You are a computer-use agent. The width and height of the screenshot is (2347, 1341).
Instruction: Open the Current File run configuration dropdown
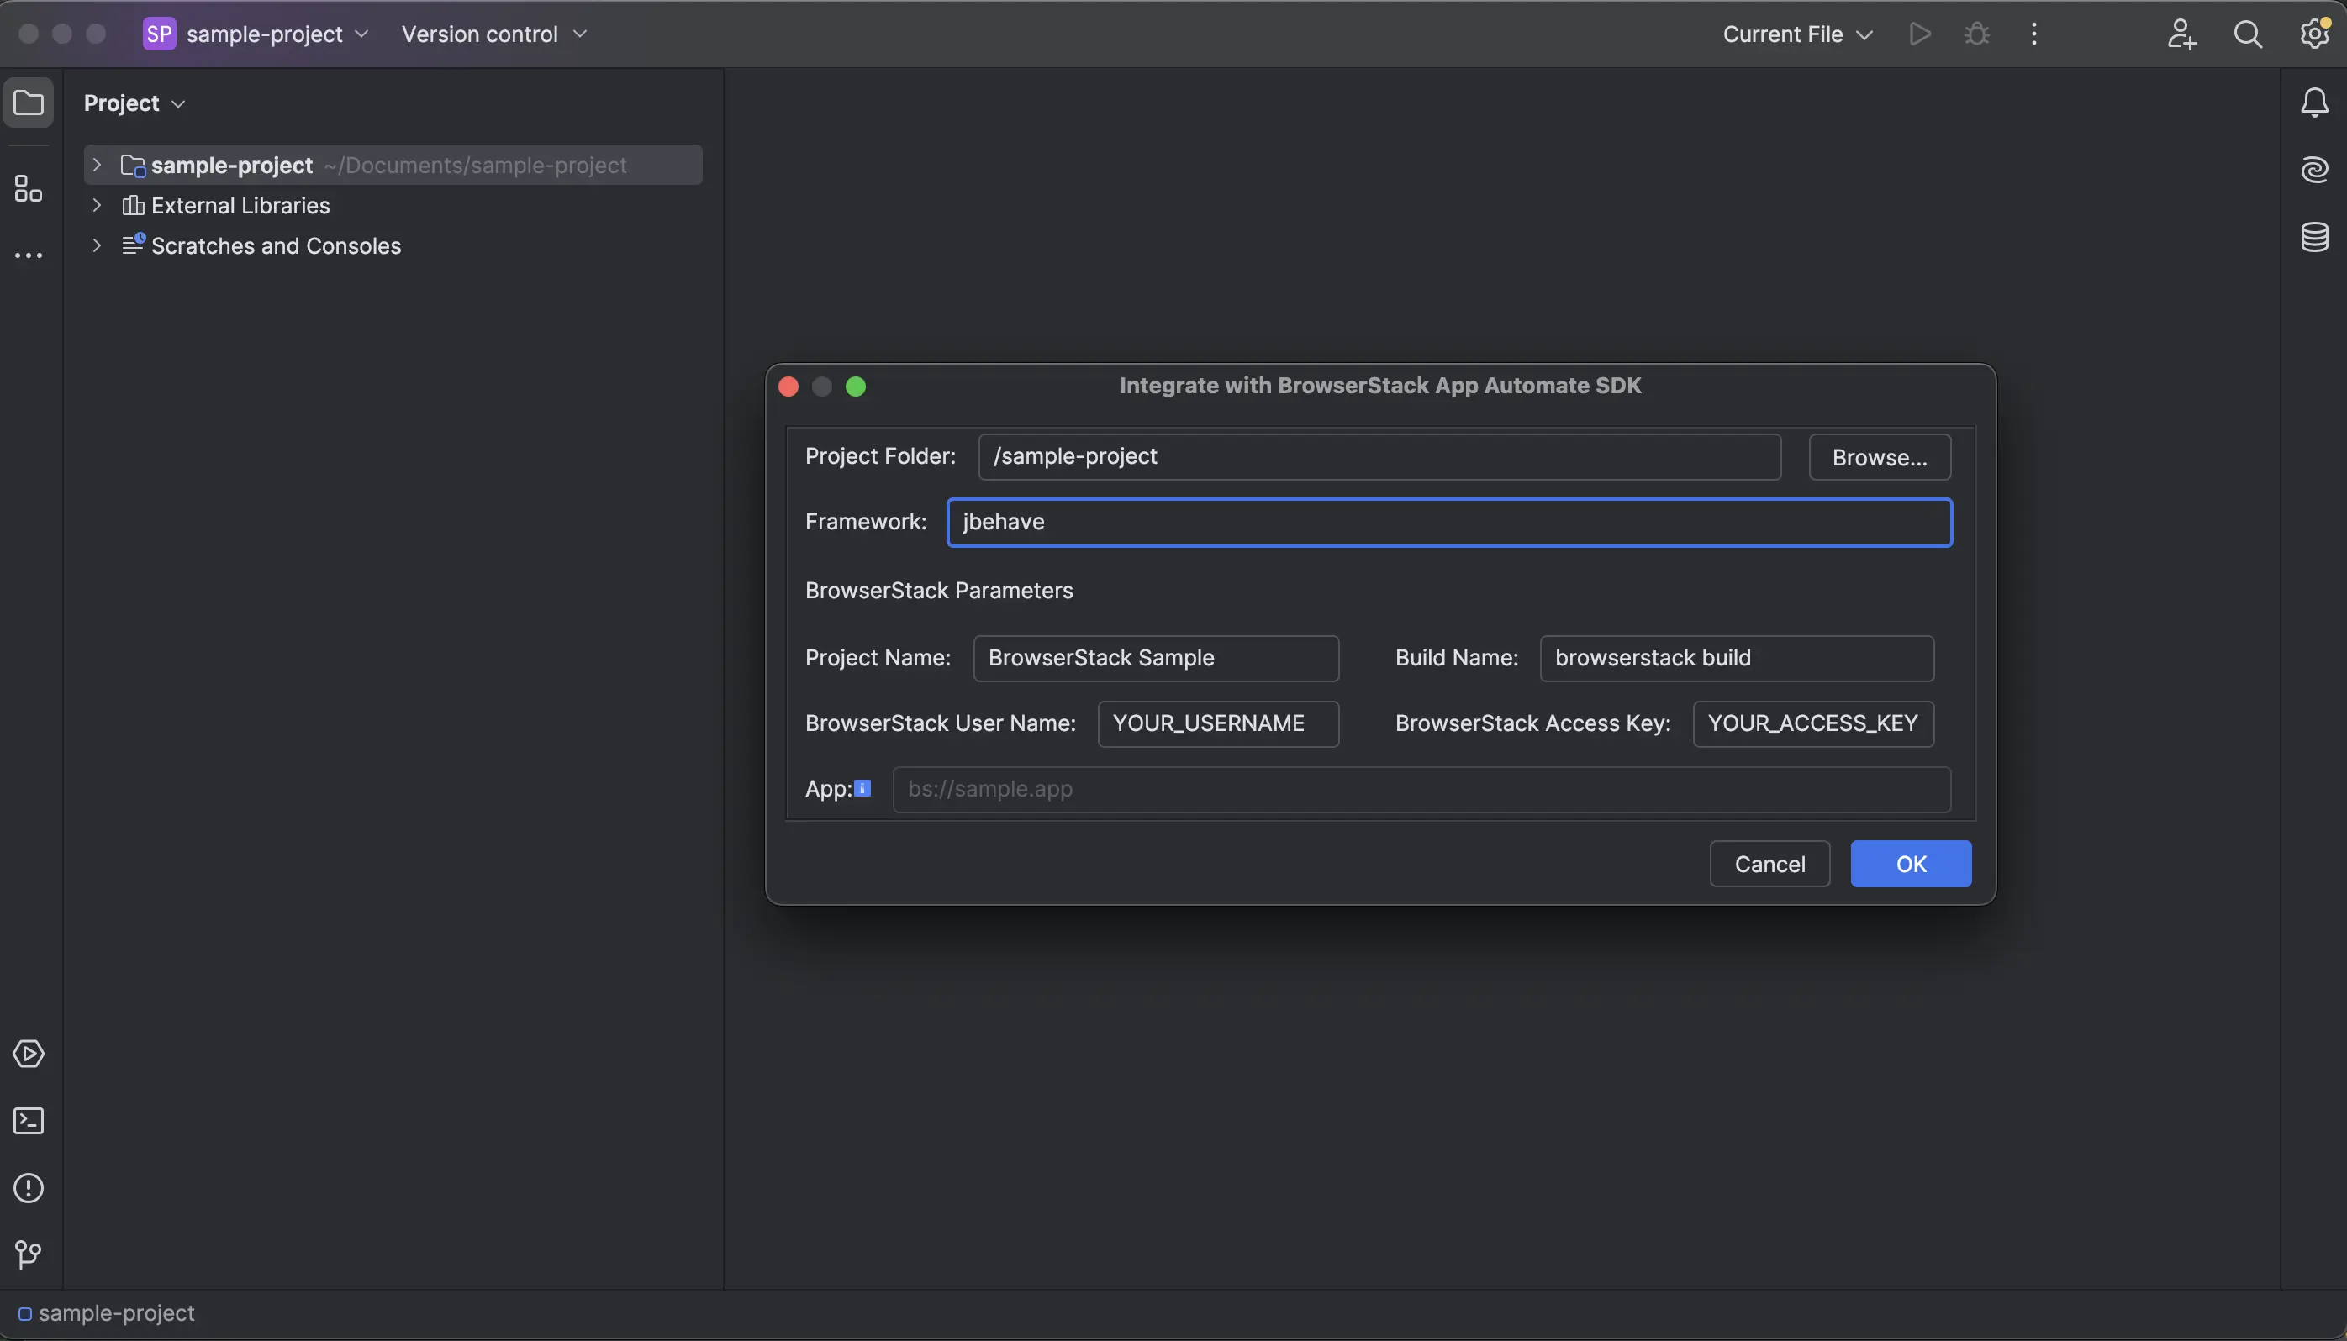1797,35
